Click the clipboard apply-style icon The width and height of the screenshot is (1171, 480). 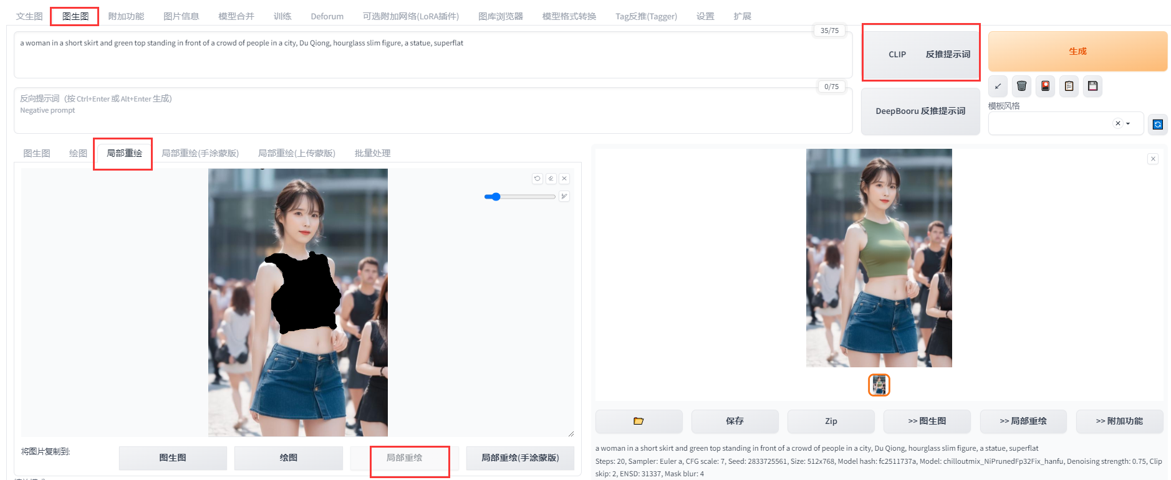coord(1069,87)
